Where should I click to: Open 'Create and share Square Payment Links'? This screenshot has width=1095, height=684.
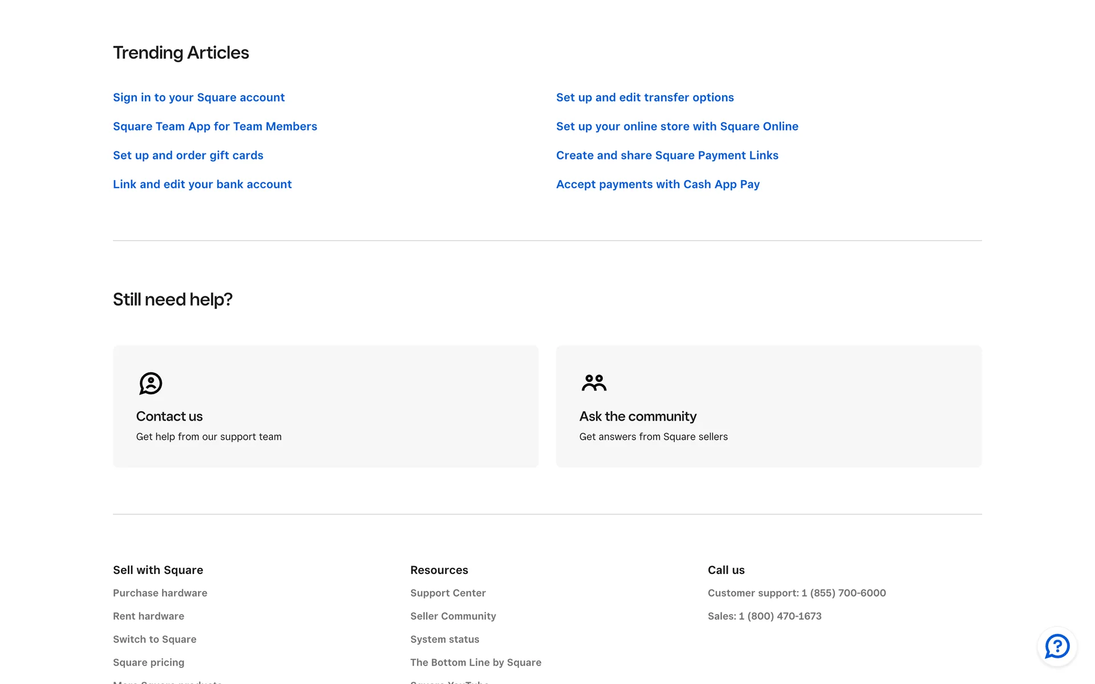coord(667,156)
